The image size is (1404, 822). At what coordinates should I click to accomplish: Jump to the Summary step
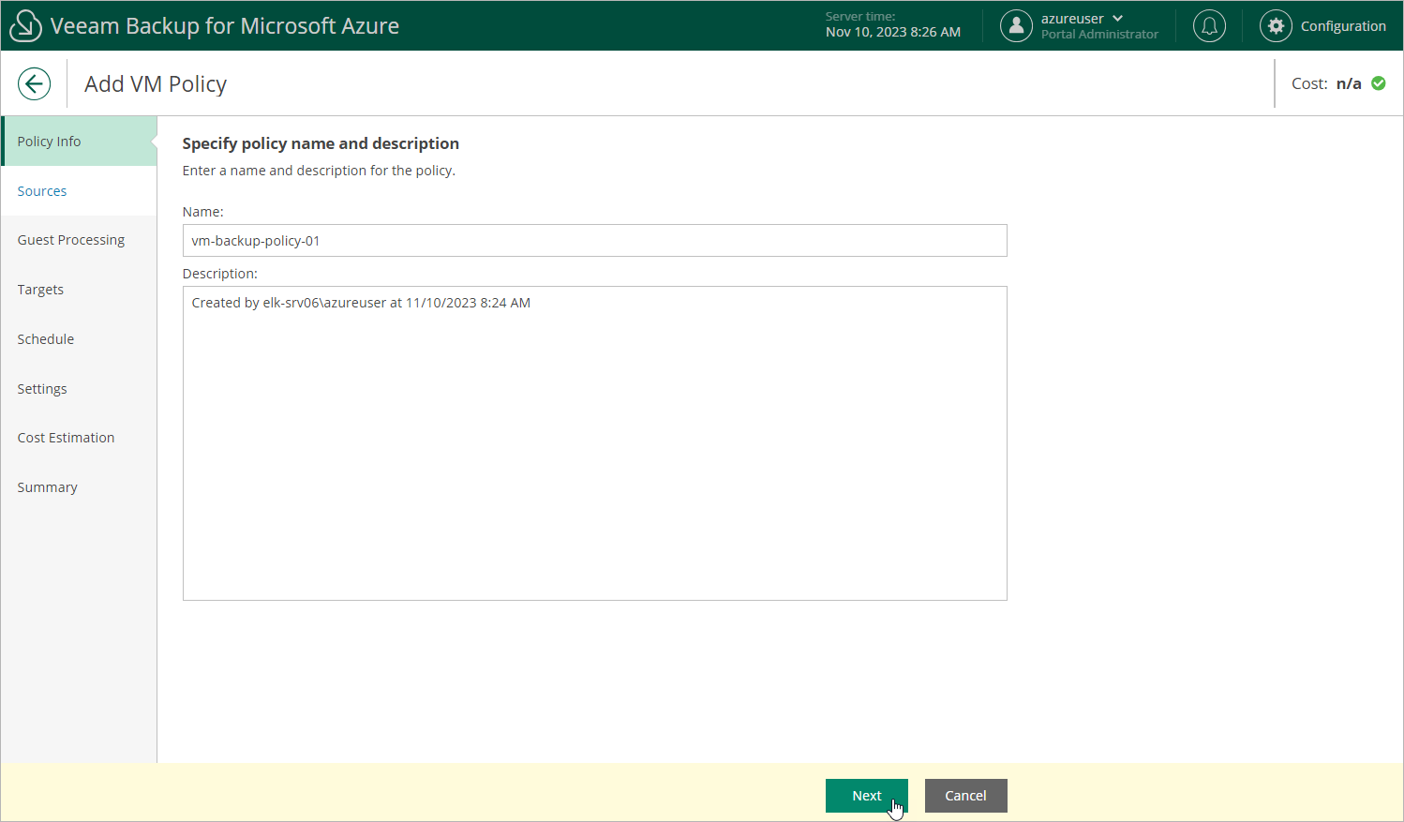79,487
